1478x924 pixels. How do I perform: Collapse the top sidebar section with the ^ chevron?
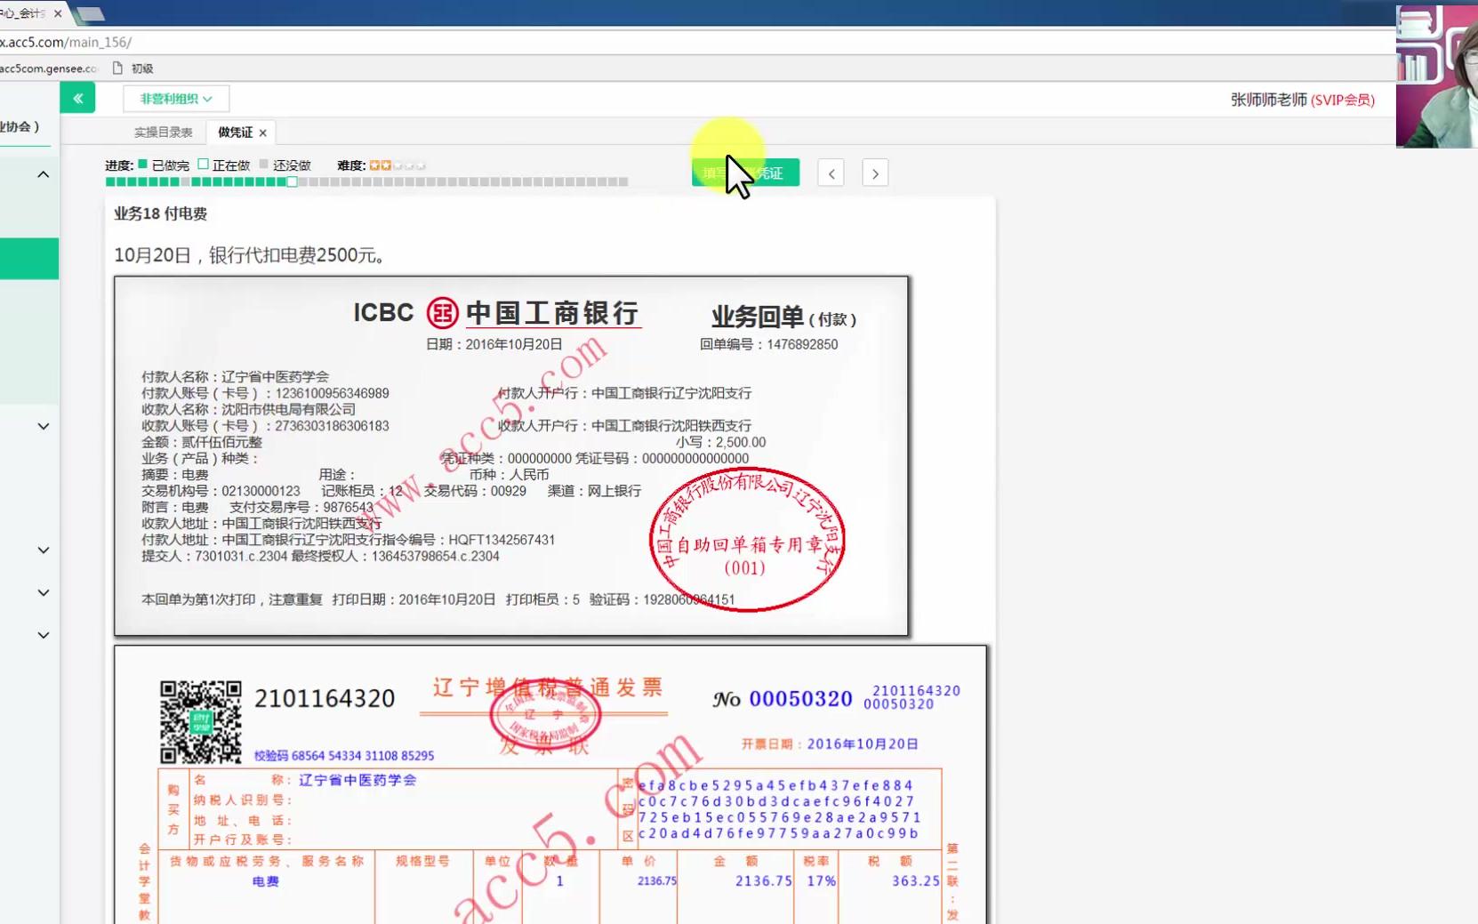coord(42,174)
